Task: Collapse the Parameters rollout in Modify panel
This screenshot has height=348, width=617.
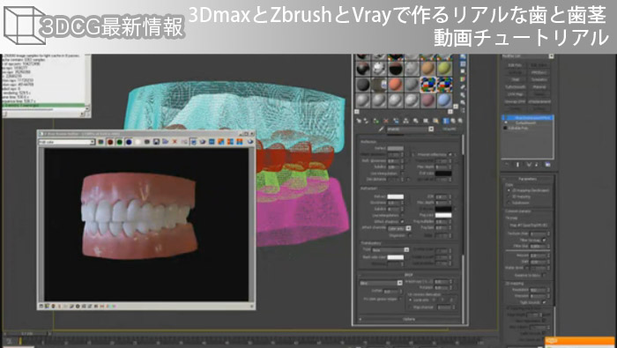Action: pos(527,179)
